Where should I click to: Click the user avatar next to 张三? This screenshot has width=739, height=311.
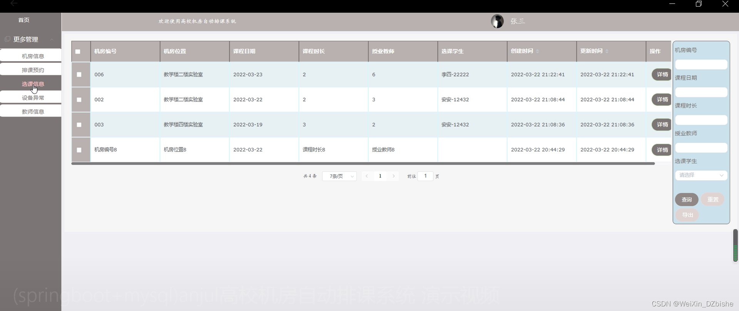click(x=497, y=21)
